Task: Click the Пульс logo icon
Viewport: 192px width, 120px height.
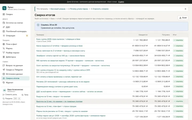Action: point(5,8)
